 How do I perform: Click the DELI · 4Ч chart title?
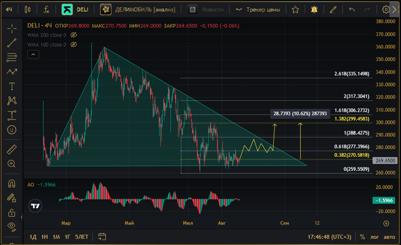click(40, 26)
